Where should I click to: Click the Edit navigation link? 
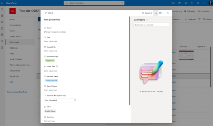(x=11, y=82)
